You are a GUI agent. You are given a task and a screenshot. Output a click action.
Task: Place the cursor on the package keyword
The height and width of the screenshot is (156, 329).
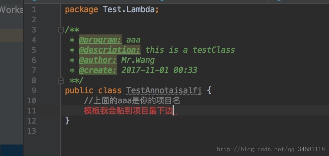coord(81,9)
